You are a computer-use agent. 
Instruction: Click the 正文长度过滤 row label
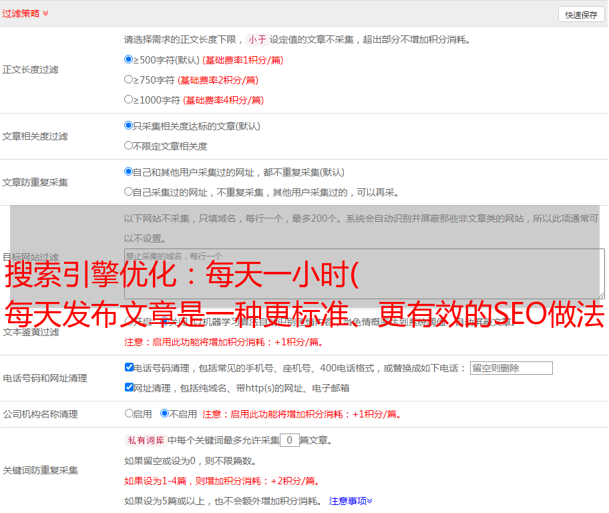(x=30, y=69)
